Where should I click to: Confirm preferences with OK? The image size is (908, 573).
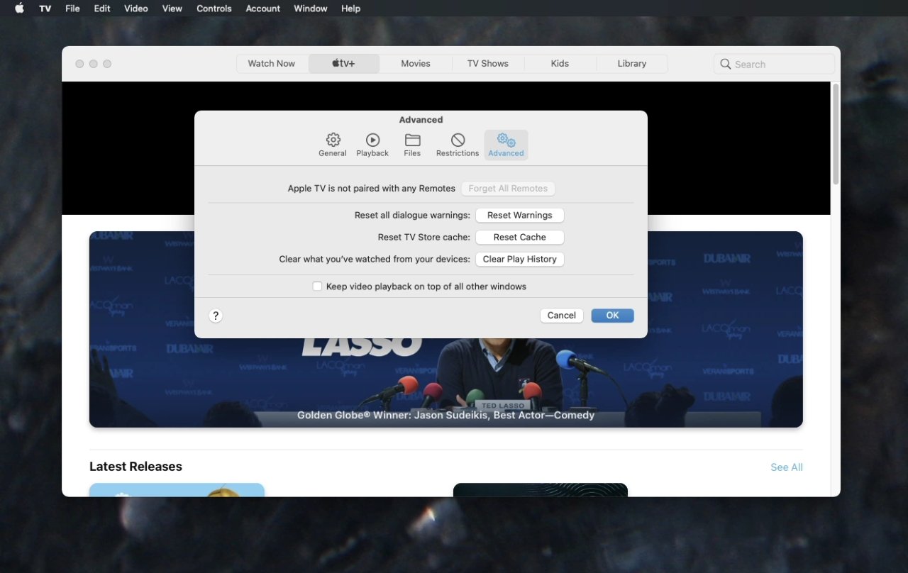(612, 316)
